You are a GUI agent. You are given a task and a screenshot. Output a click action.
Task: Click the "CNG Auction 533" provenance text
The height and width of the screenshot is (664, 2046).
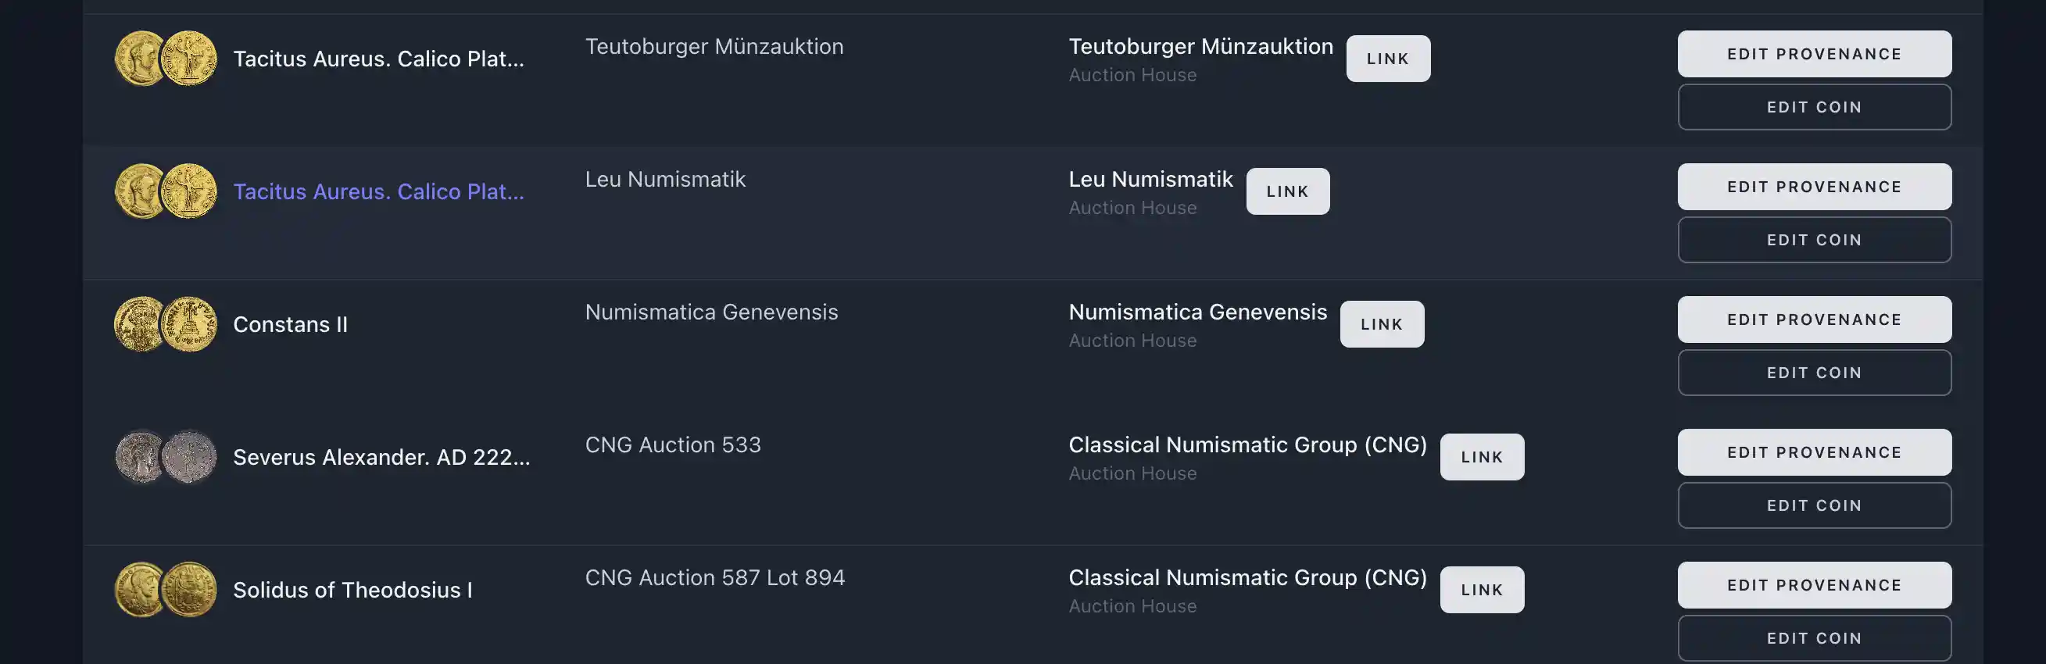[673, 444]
